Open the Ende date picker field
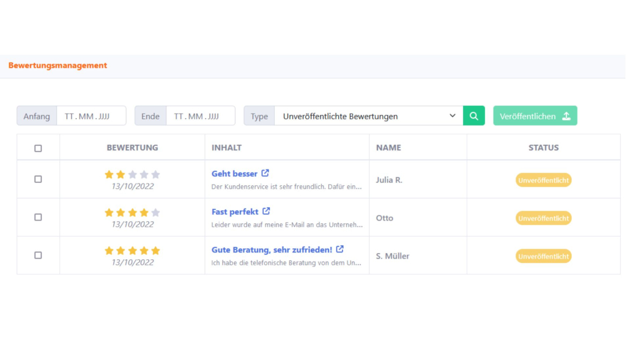Image resolution: width=630 pixels, height=354 pixels. pyautogui.click(x=200, y=116)
